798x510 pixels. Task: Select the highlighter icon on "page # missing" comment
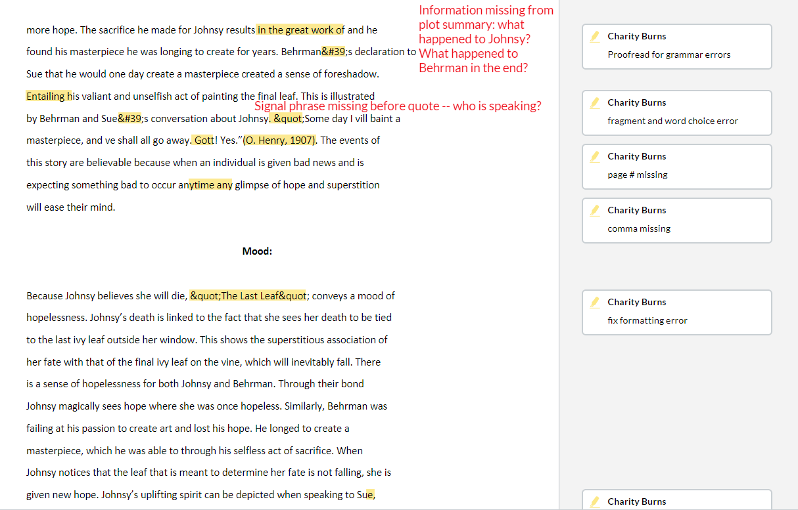tap(595, 157)
